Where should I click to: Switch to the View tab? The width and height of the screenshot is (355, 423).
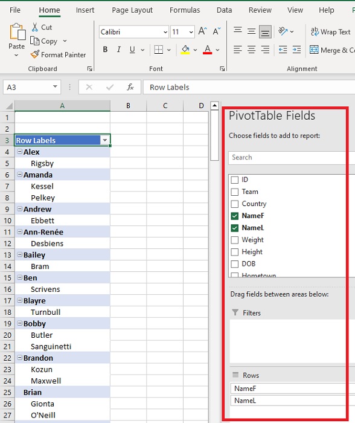coord(295,10)
